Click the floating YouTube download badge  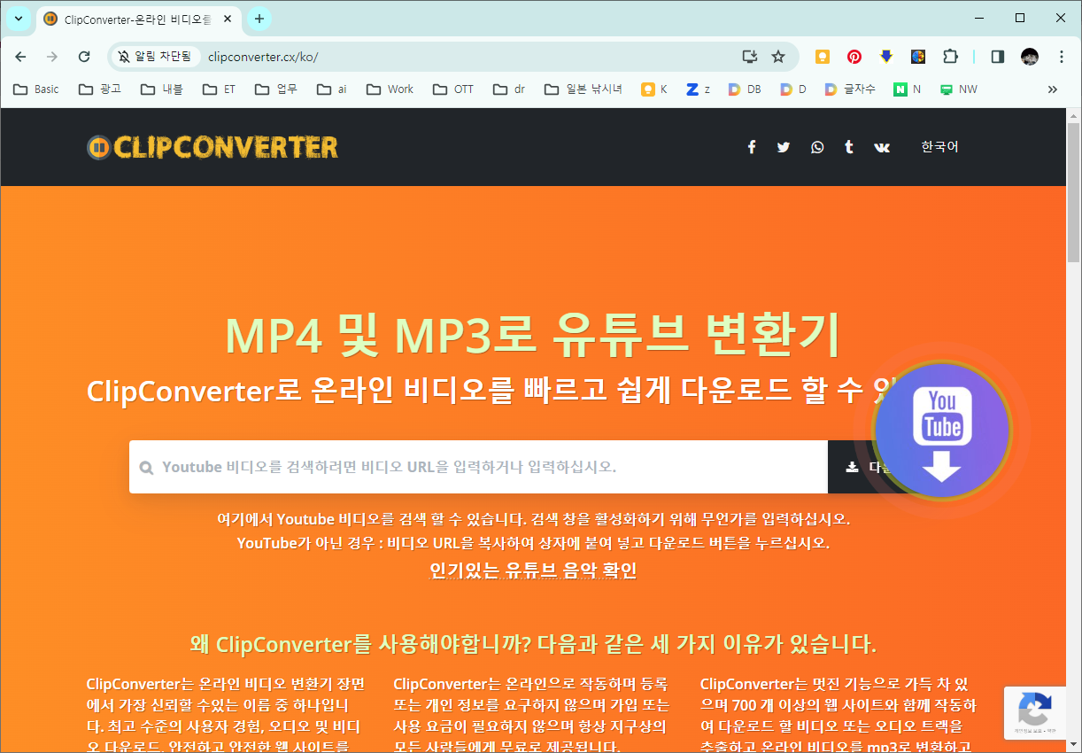click(941, 431)
